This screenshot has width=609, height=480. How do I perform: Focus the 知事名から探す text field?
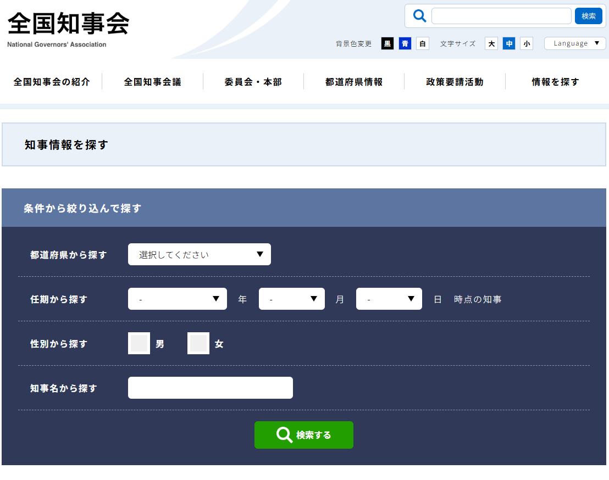tap(211, 388)
